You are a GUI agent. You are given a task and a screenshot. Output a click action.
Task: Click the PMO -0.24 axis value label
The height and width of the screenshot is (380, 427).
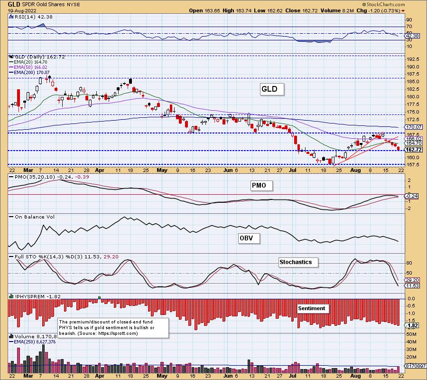pos(412,196)
